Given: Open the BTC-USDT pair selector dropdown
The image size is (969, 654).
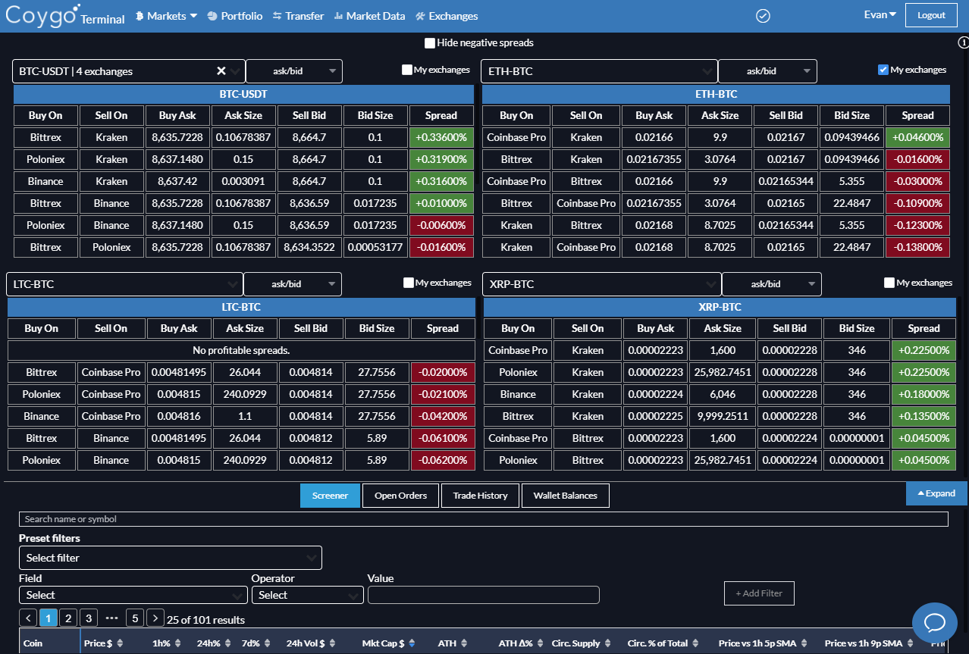Looking at the screenshot, I should [x=129, y=71].
